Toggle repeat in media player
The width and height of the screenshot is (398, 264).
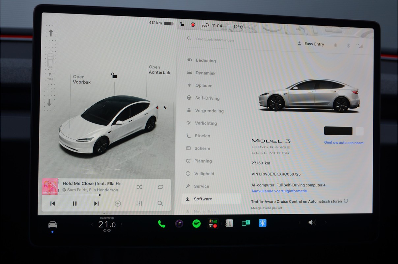coord(160,187)
